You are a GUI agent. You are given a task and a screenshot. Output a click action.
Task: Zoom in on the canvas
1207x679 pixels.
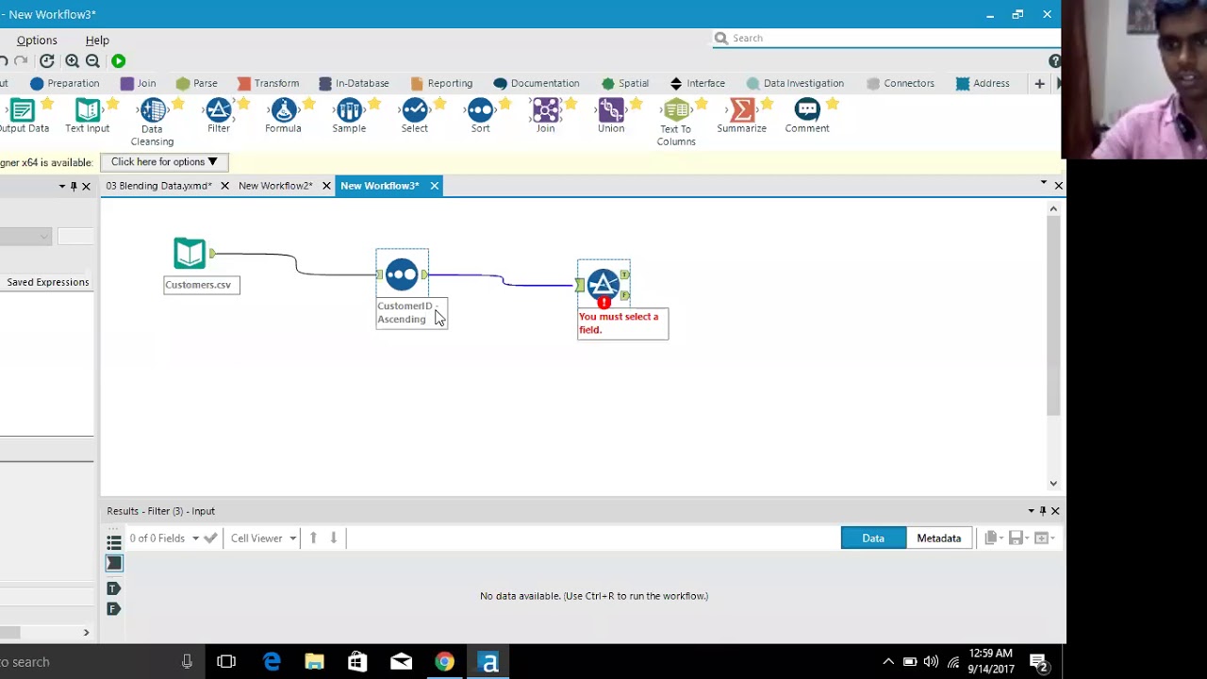[x=72, y=61]
